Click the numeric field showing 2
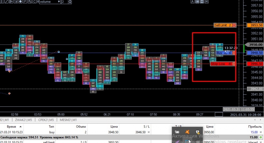 (x=65, y=2)
